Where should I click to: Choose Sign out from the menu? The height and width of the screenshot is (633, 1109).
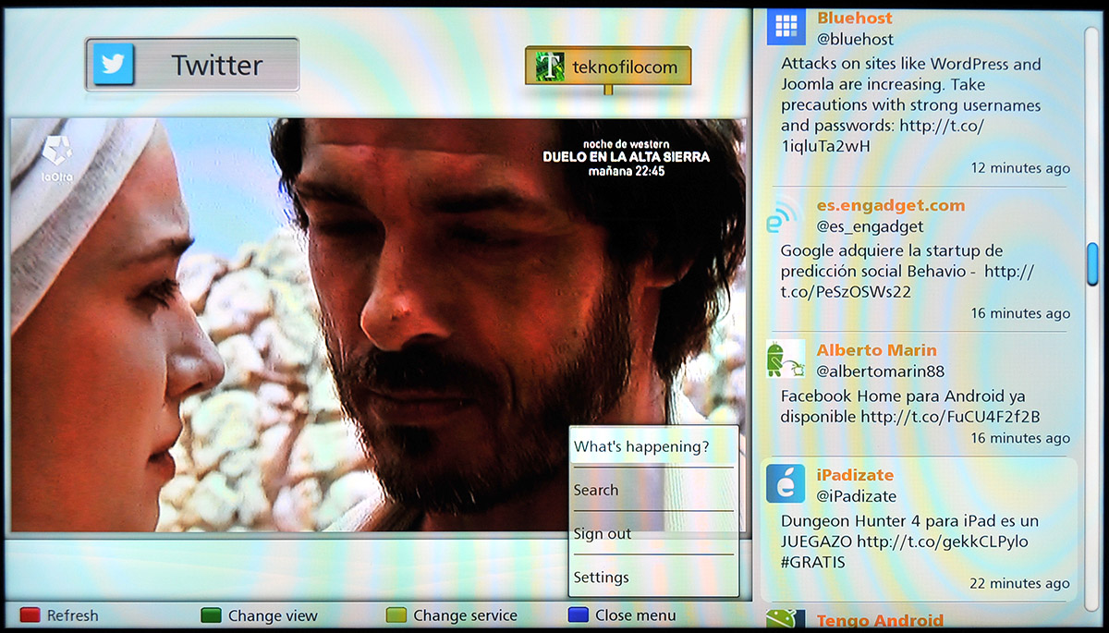603,534
